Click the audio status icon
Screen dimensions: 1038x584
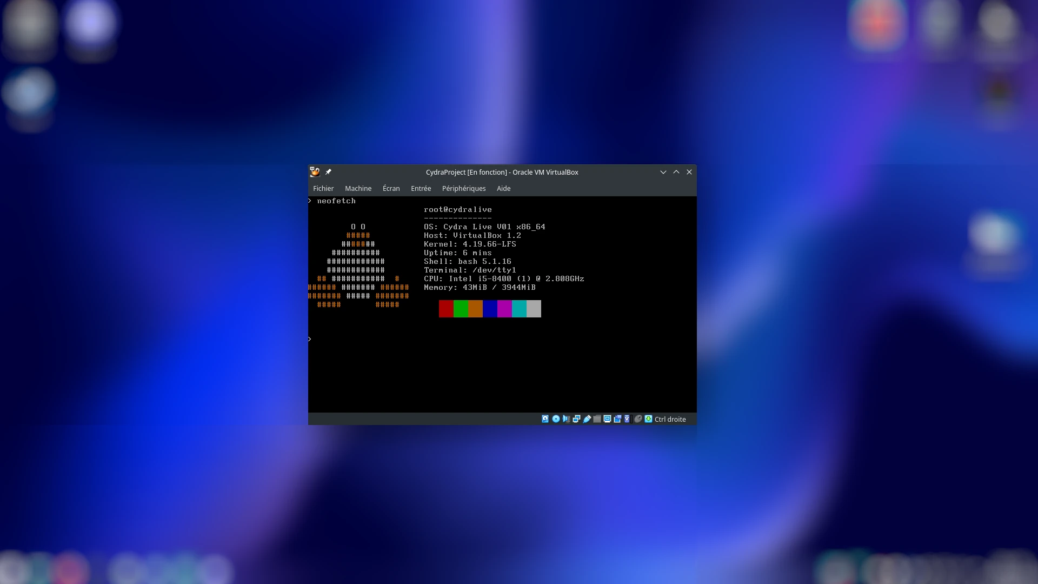coord(566,419)
